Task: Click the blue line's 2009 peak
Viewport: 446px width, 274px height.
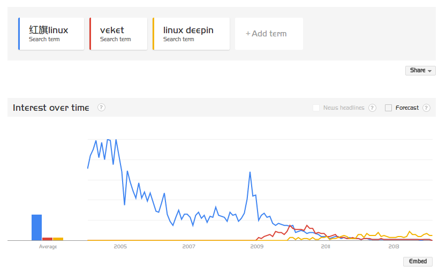Action: (250, 172)
